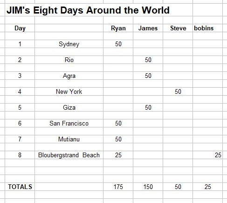This screenshot has width=227, height=203.
Task: Click Ryan's total of 175
Action: [118, 187]
